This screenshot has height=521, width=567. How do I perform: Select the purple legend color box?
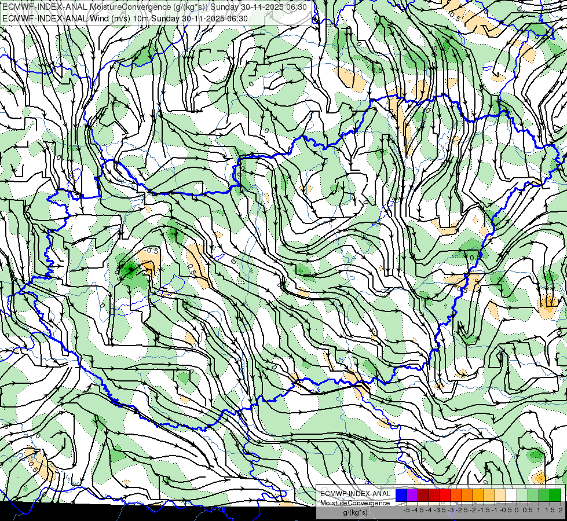point(412,495)
